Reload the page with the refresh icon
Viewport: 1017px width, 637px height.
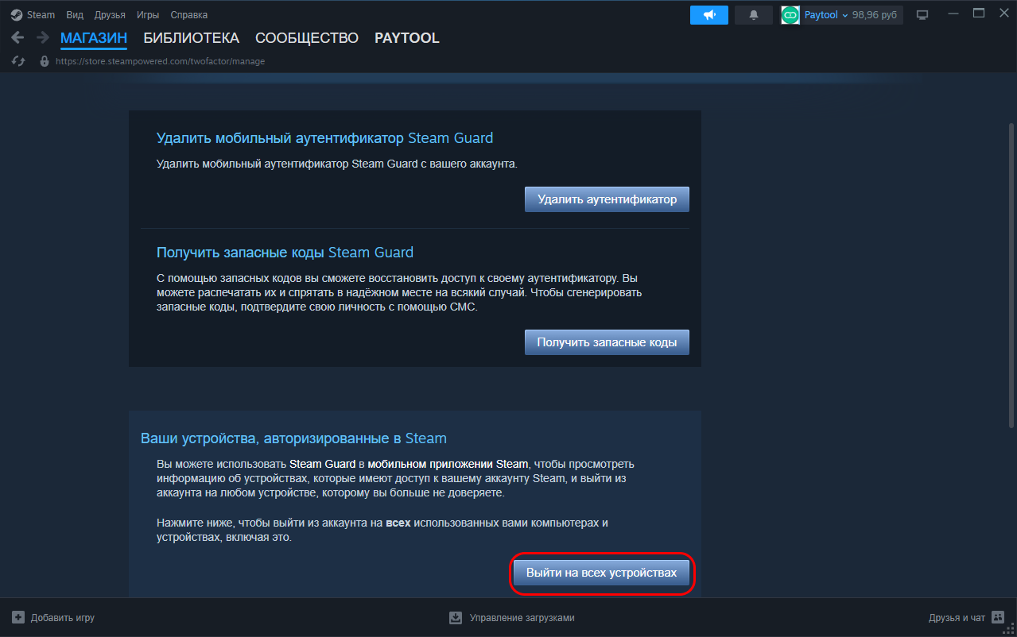19,61
